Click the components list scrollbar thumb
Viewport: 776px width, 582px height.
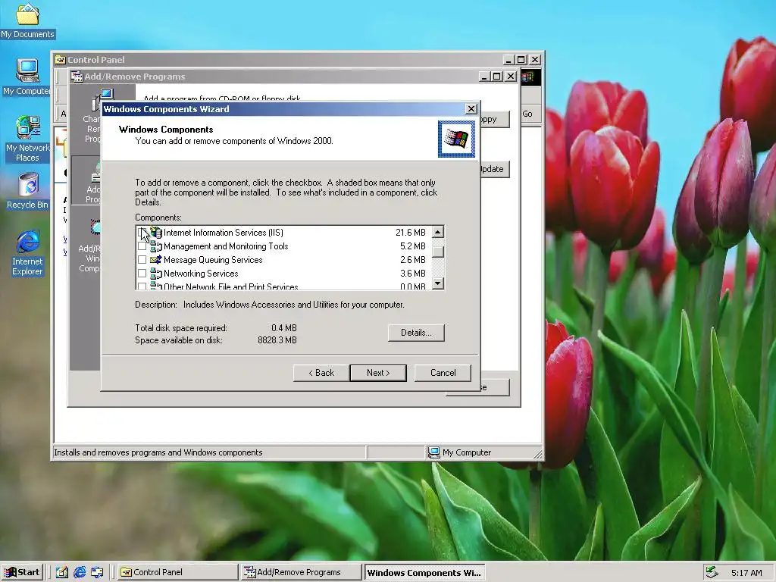pos(437,252)
